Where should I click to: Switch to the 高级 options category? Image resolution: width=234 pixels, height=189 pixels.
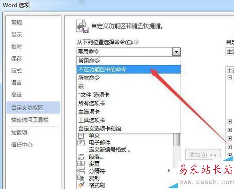16,95
